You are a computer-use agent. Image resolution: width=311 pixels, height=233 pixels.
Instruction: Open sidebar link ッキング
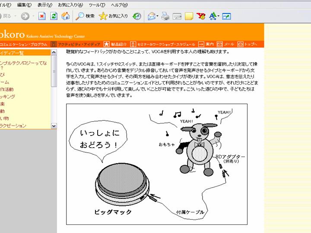point(7,97)
